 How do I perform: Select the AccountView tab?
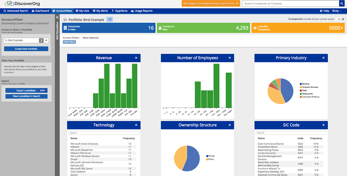pyautogui.click(x=62, y=11)
